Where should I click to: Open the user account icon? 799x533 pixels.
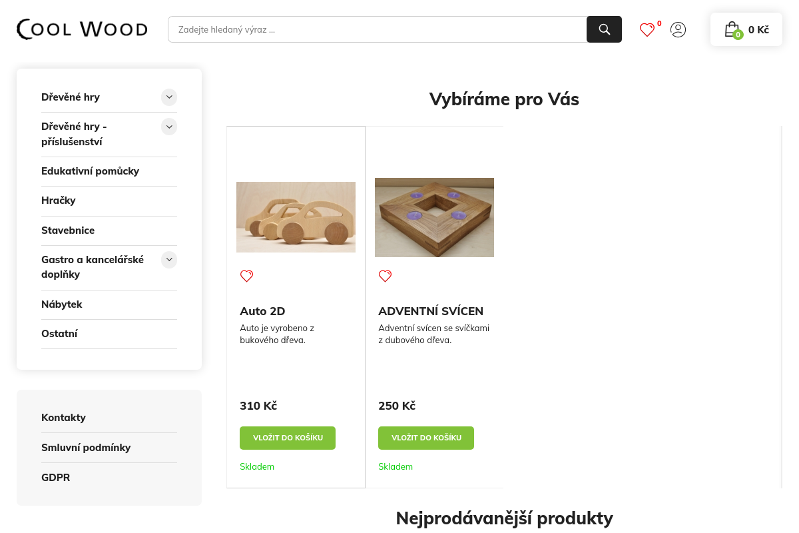pyautogui.click(x=678, y=29)
